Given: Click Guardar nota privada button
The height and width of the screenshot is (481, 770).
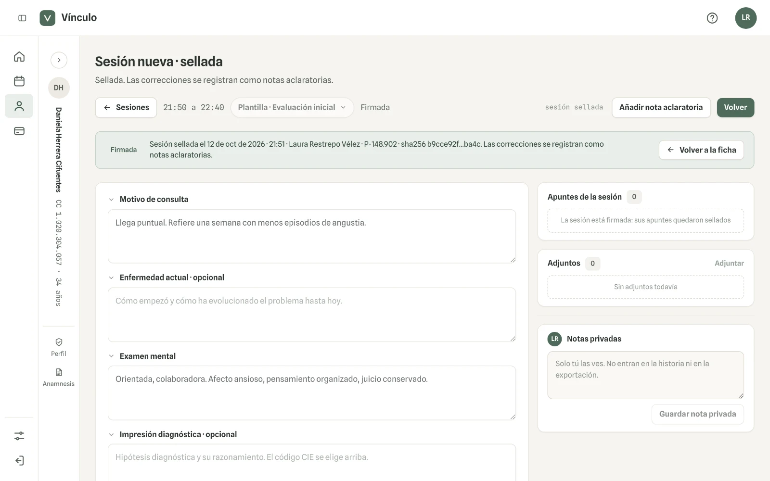Looking at the screenshot, I should click(697, 414).
